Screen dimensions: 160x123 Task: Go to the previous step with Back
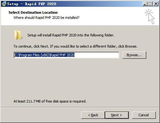93,115
